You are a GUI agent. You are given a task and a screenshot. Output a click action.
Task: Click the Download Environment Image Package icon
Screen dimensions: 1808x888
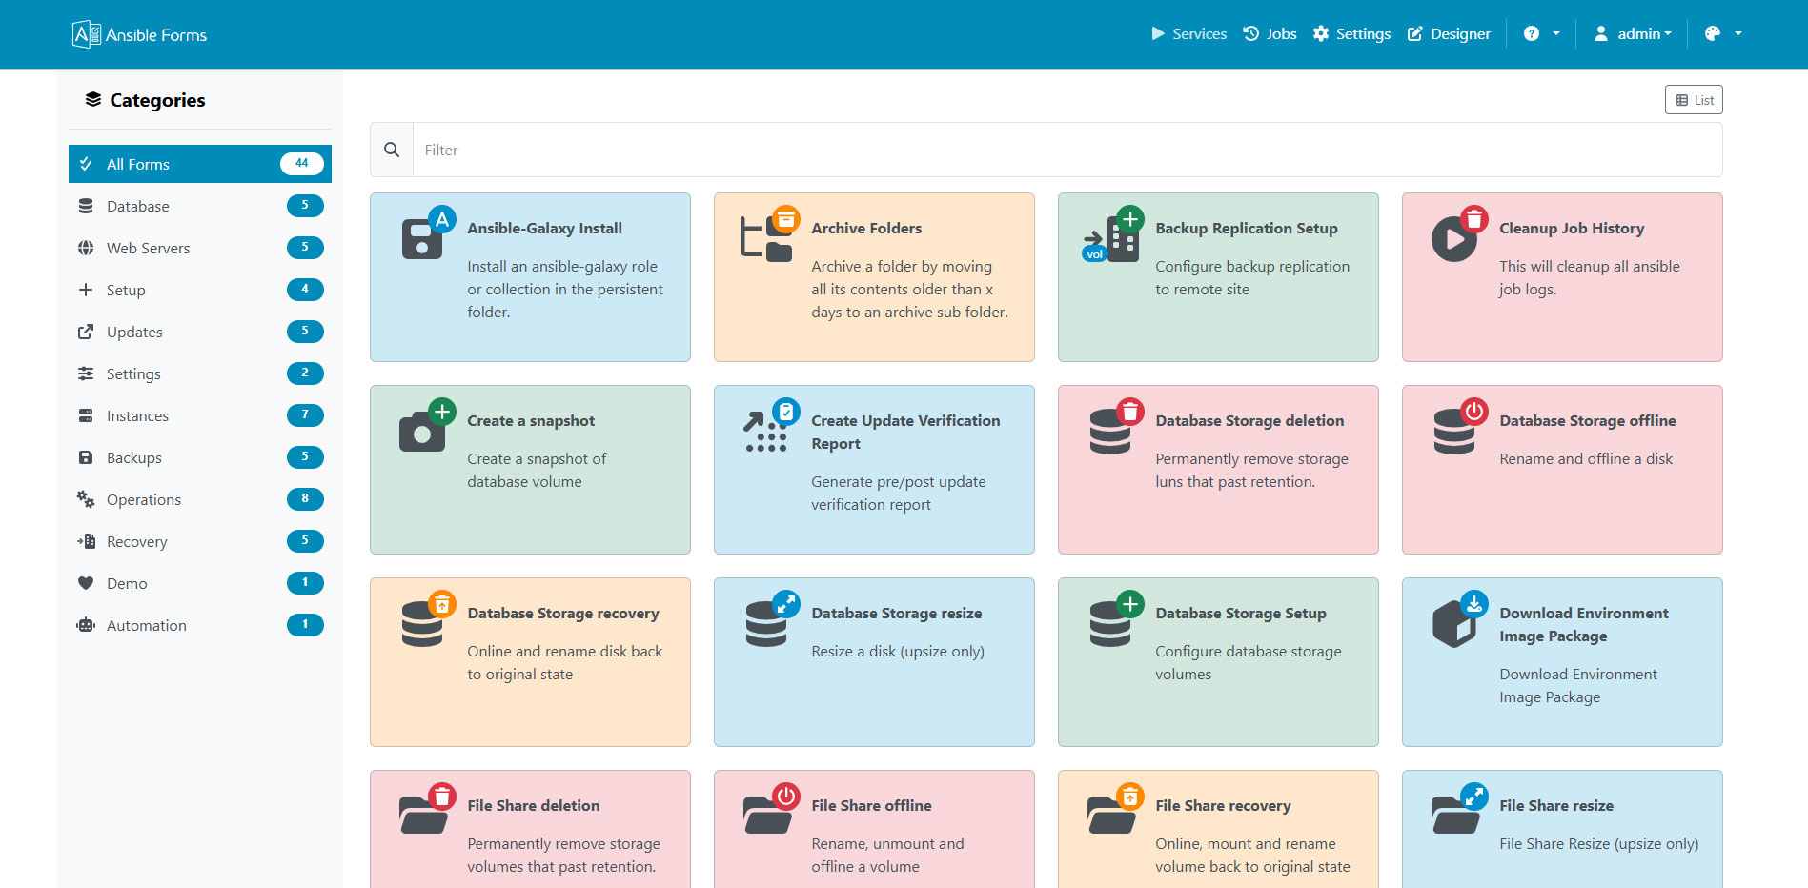(1455, 622)
